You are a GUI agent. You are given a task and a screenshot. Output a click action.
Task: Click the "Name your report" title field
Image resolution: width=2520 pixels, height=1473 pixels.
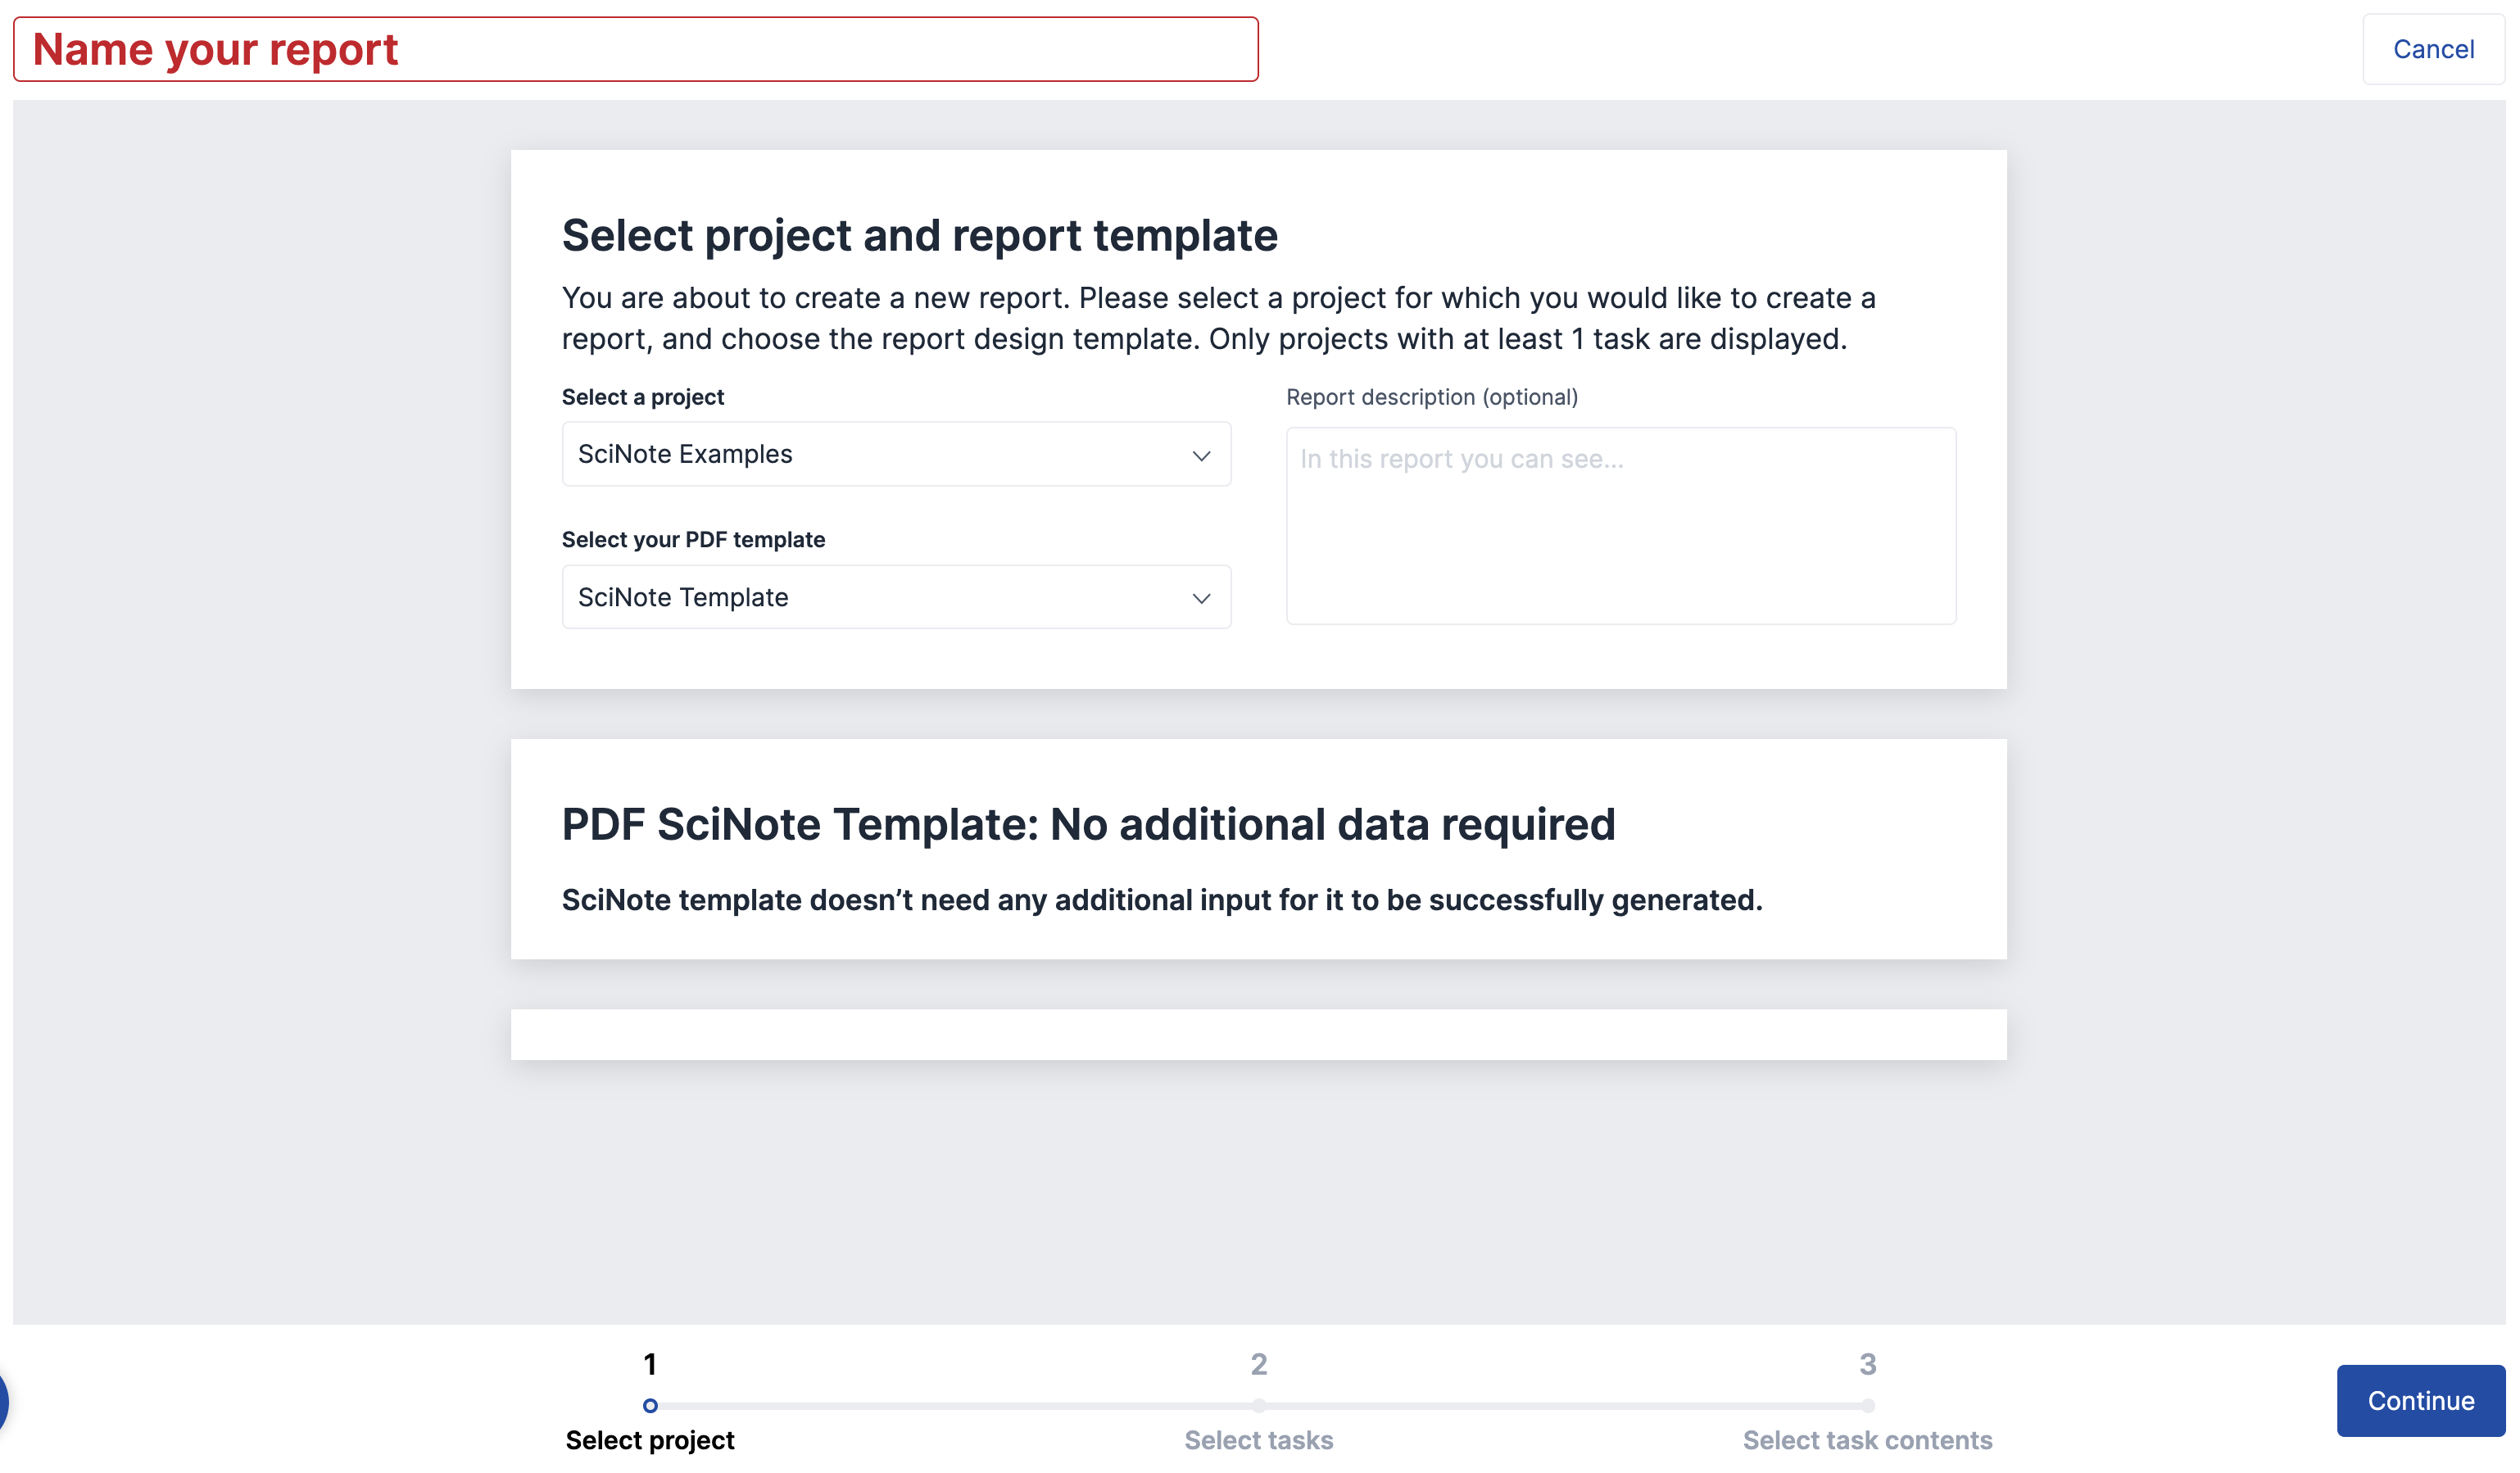coord(635,49)
